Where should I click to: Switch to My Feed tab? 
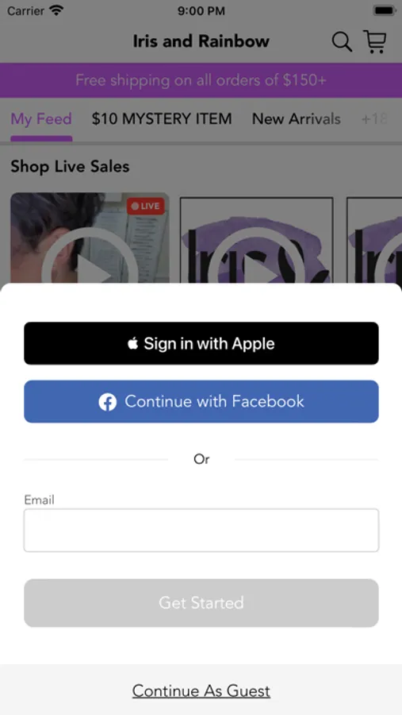[x=41, y=119]
